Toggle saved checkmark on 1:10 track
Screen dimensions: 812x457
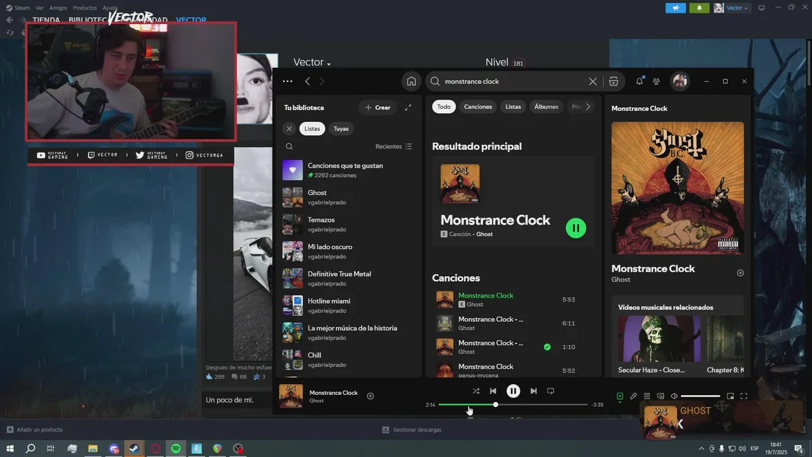coord(547,347)
